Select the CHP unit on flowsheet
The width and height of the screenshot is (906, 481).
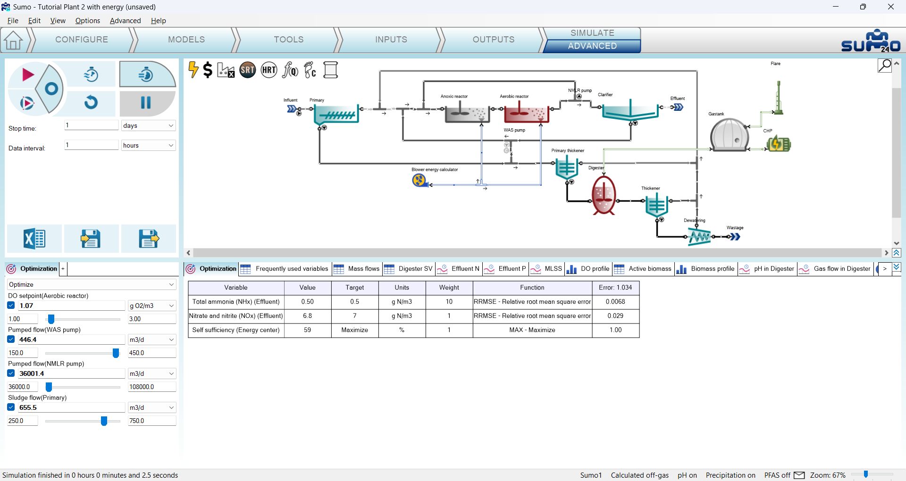(x=779, y=144)
